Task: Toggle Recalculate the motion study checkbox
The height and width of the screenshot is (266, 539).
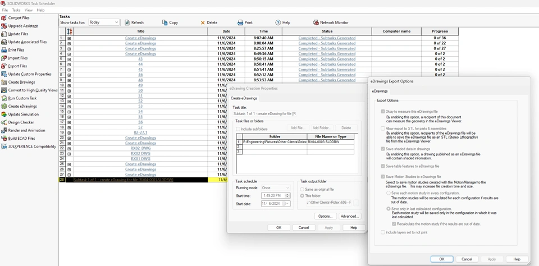Action: (394, 224)
